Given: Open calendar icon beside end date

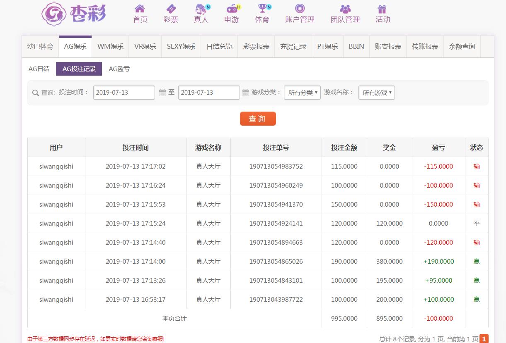Looking at the screenshot, I should [x=245, y=93].
